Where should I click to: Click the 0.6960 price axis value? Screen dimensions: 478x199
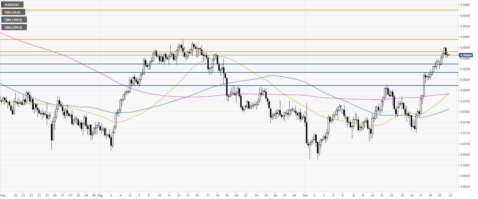click(466, 5)
